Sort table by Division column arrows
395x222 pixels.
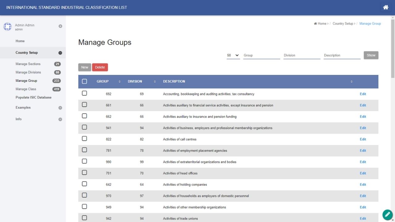pyautogui.click(x=155, y=82)
